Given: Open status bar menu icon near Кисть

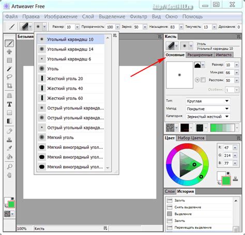Looking at the screenshot, I should 105,228.
